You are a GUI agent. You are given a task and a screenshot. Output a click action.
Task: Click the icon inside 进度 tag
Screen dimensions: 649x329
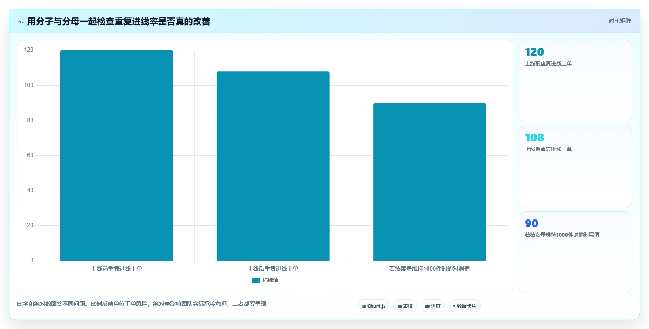pyautogui.click(x=427, y=306)
